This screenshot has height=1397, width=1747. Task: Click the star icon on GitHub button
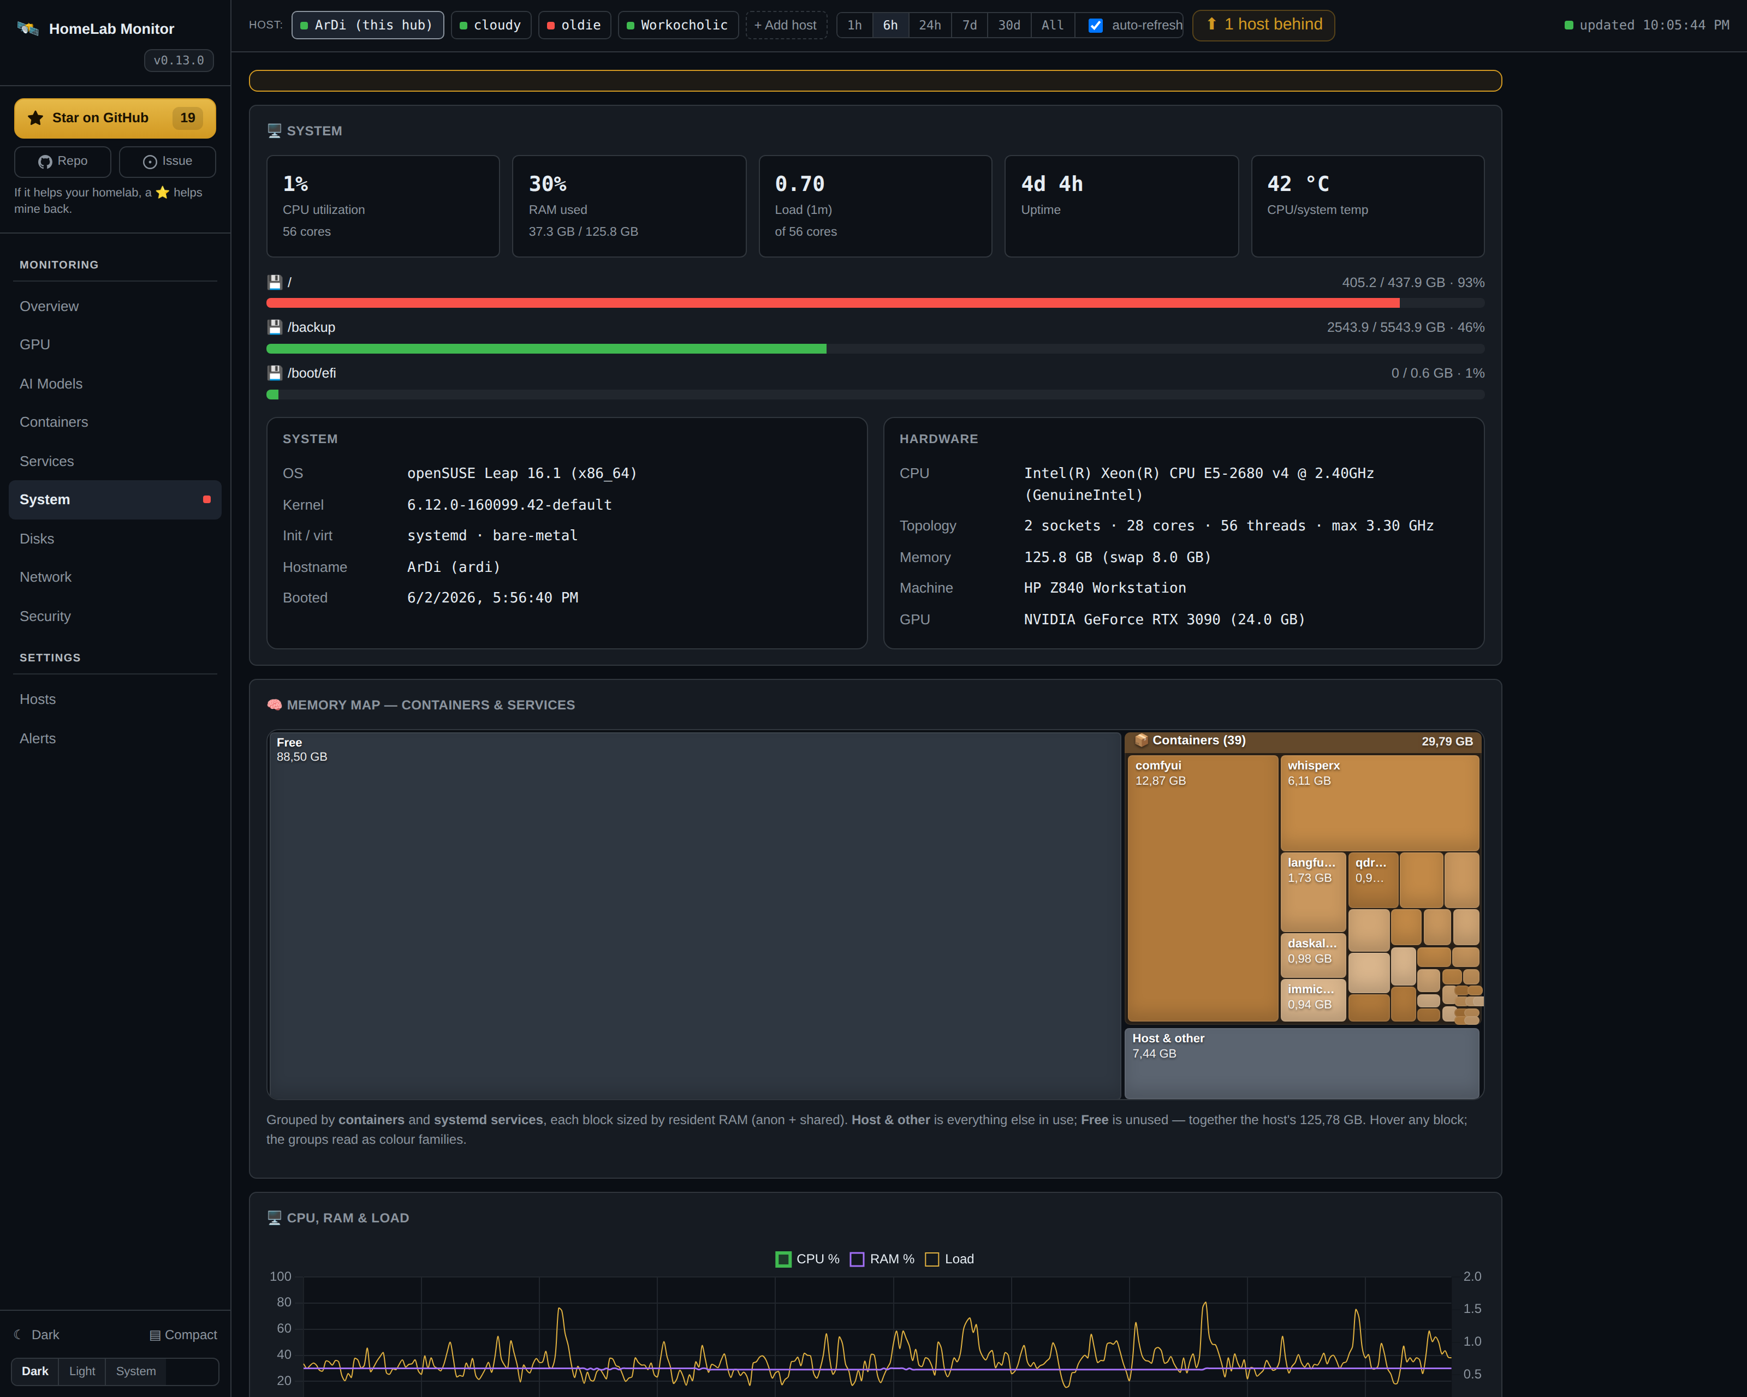click(35, 118)
